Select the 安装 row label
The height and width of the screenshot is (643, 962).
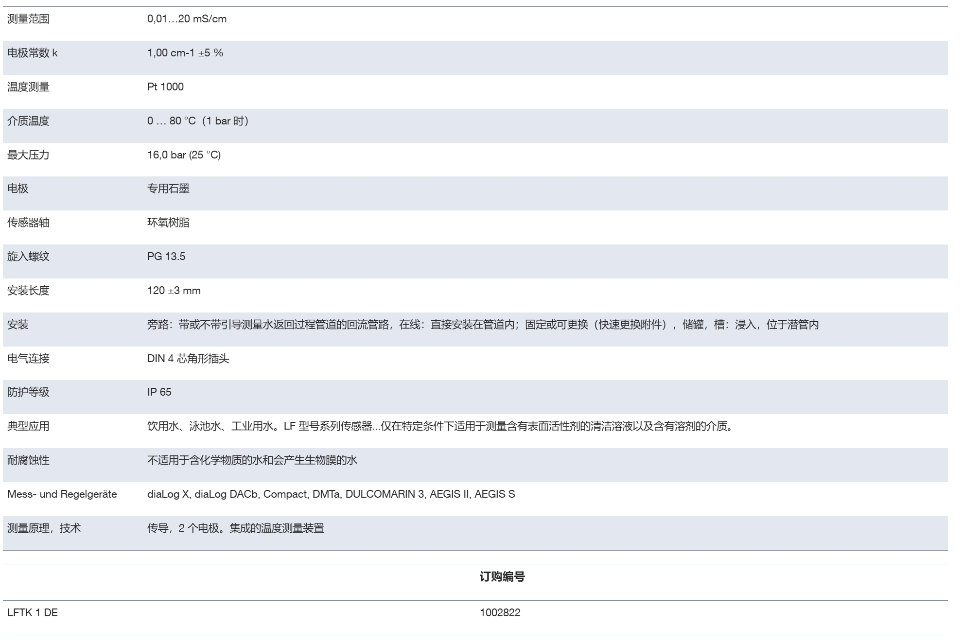click(x=18, y=325)
